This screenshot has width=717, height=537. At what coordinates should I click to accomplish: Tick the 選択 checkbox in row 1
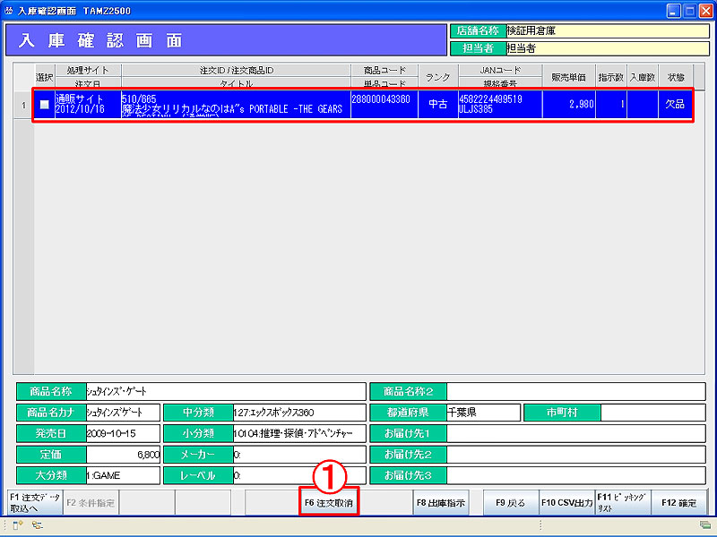tap(44, 105)
